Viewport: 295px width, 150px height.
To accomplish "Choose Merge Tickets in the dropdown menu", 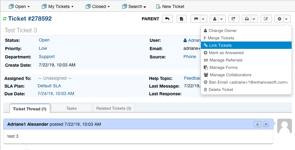I will tap(221, 38).
